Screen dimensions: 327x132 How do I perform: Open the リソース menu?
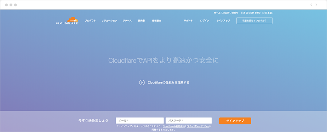coord(127,21)
